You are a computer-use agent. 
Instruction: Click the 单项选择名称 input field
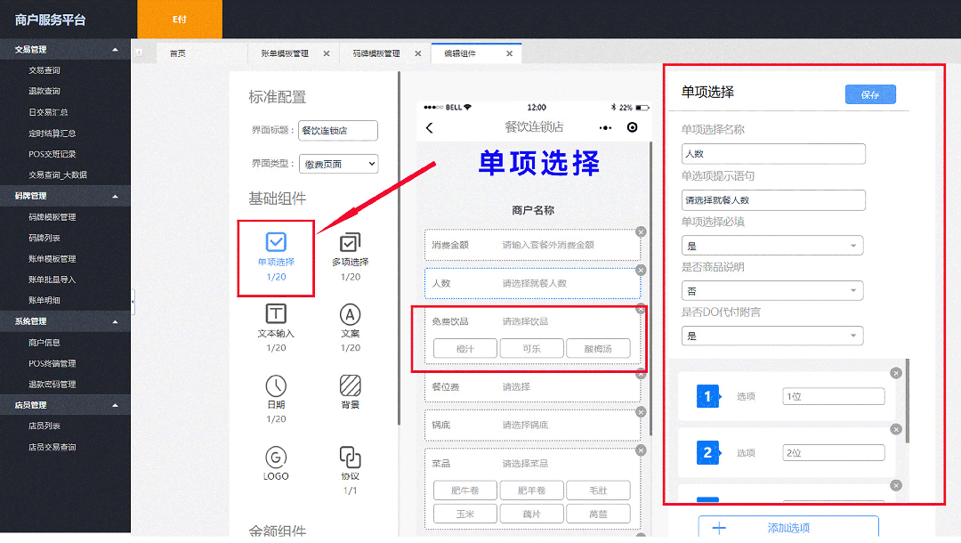pos(773,154)
